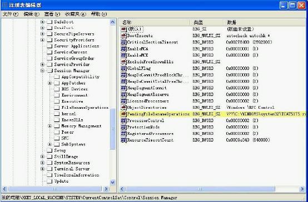The width and height of the screenshot is (308, 202).
Task: Sort by the 类型 column header
Action: (x=207, y=22)
